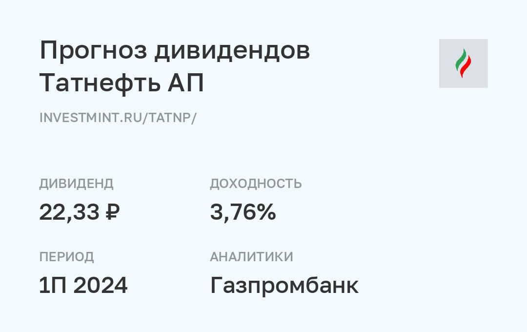Click the red flame in the logo
This screenshot has width=527, height=332.
coord(466,66)
